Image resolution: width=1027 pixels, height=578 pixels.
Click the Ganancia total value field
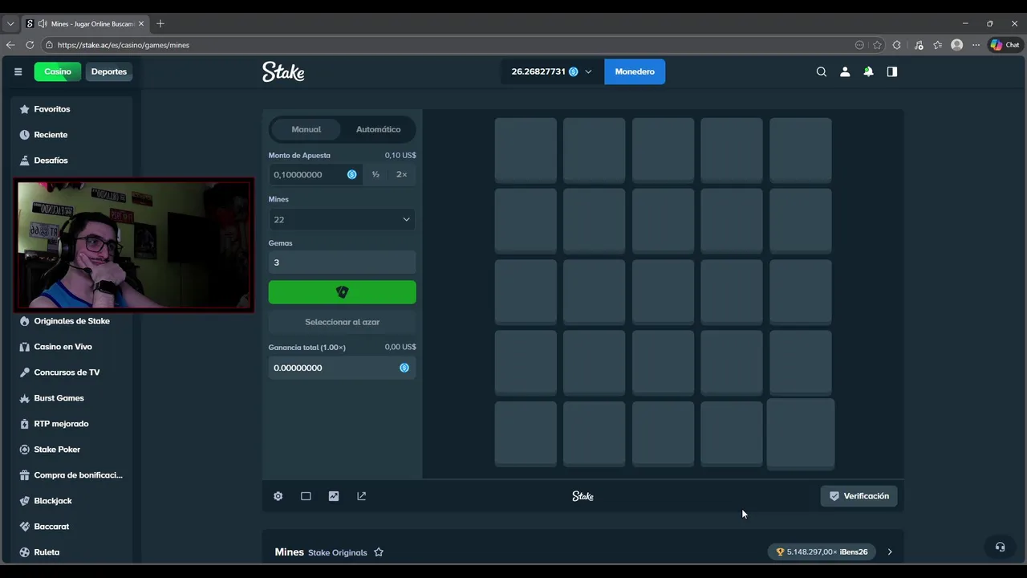[x=342, y=368]
